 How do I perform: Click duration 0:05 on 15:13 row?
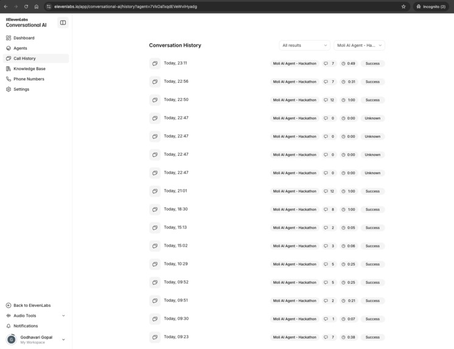(349, 228)
